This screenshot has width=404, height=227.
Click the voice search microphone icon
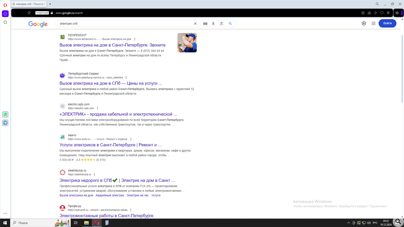(x=213, y=24)
